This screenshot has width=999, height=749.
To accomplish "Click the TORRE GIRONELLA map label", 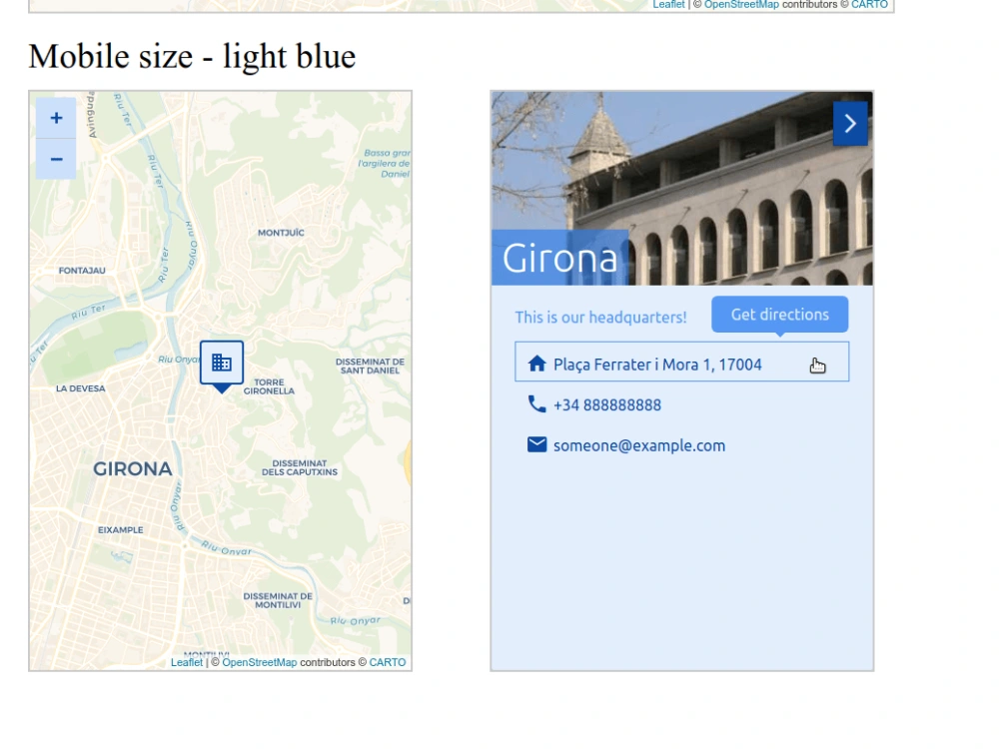I will click(x=269, y=386).
